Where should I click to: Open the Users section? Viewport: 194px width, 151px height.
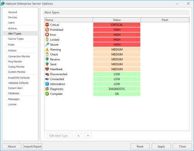click(12, 23)
